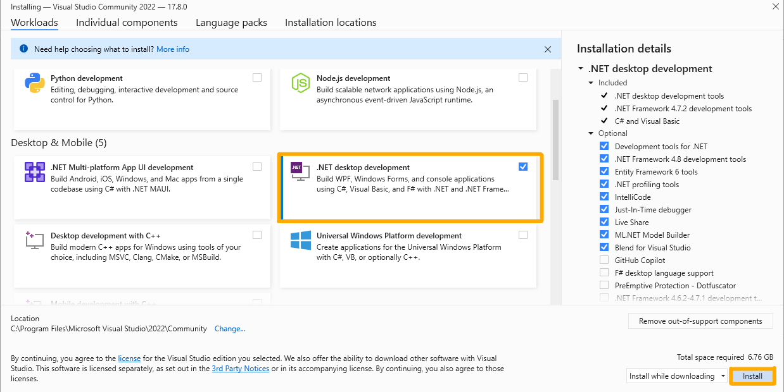
Task: Check .NET Multi-platform App UI development
Action: click(x=257, y=167)
